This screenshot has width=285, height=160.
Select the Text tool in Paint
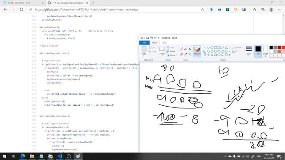pyautogui.click(x=190, y=49)
